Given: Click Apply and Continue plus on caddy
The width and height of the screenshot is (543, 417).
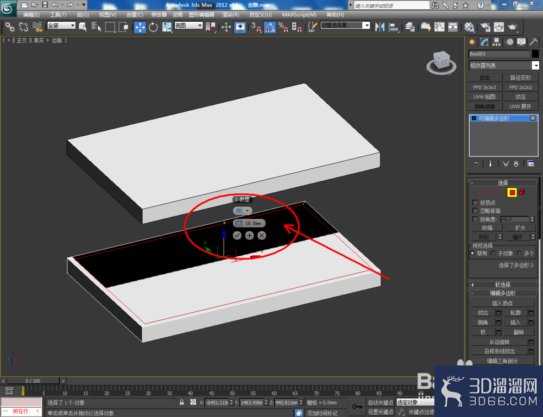Looking at the screenshot, I should 249,236.
